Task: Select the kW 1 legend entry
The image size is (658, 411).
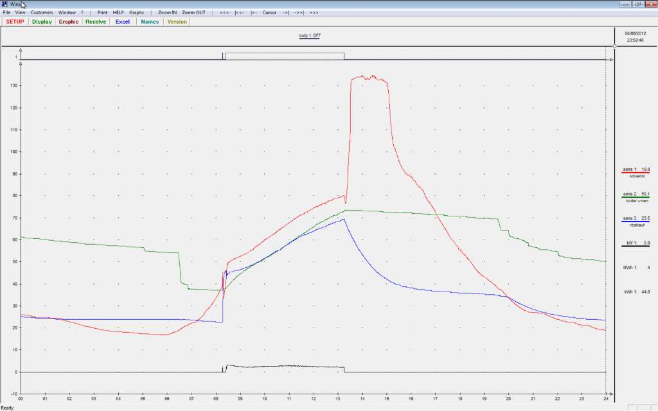Action: 636,243
